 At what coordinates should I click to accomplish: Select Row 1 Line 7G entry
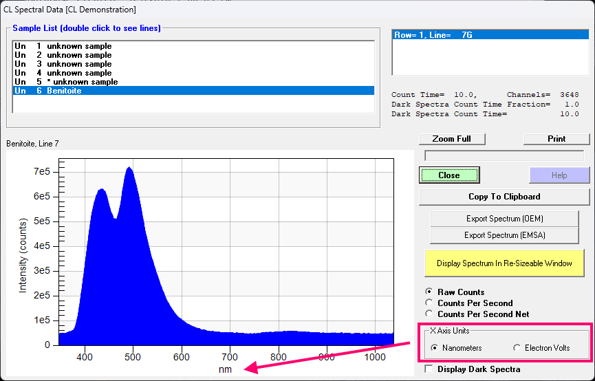coord(433,35)
